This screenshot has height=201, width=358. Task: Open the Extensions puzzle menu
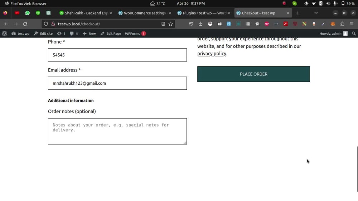point(342,24)
